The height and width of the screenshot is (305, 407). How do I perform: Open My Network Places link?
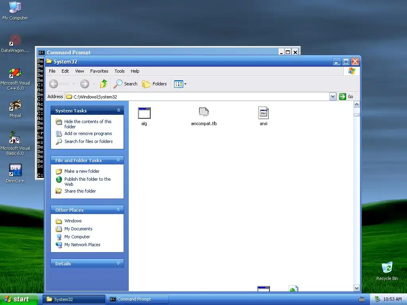[x=82, y=245]
